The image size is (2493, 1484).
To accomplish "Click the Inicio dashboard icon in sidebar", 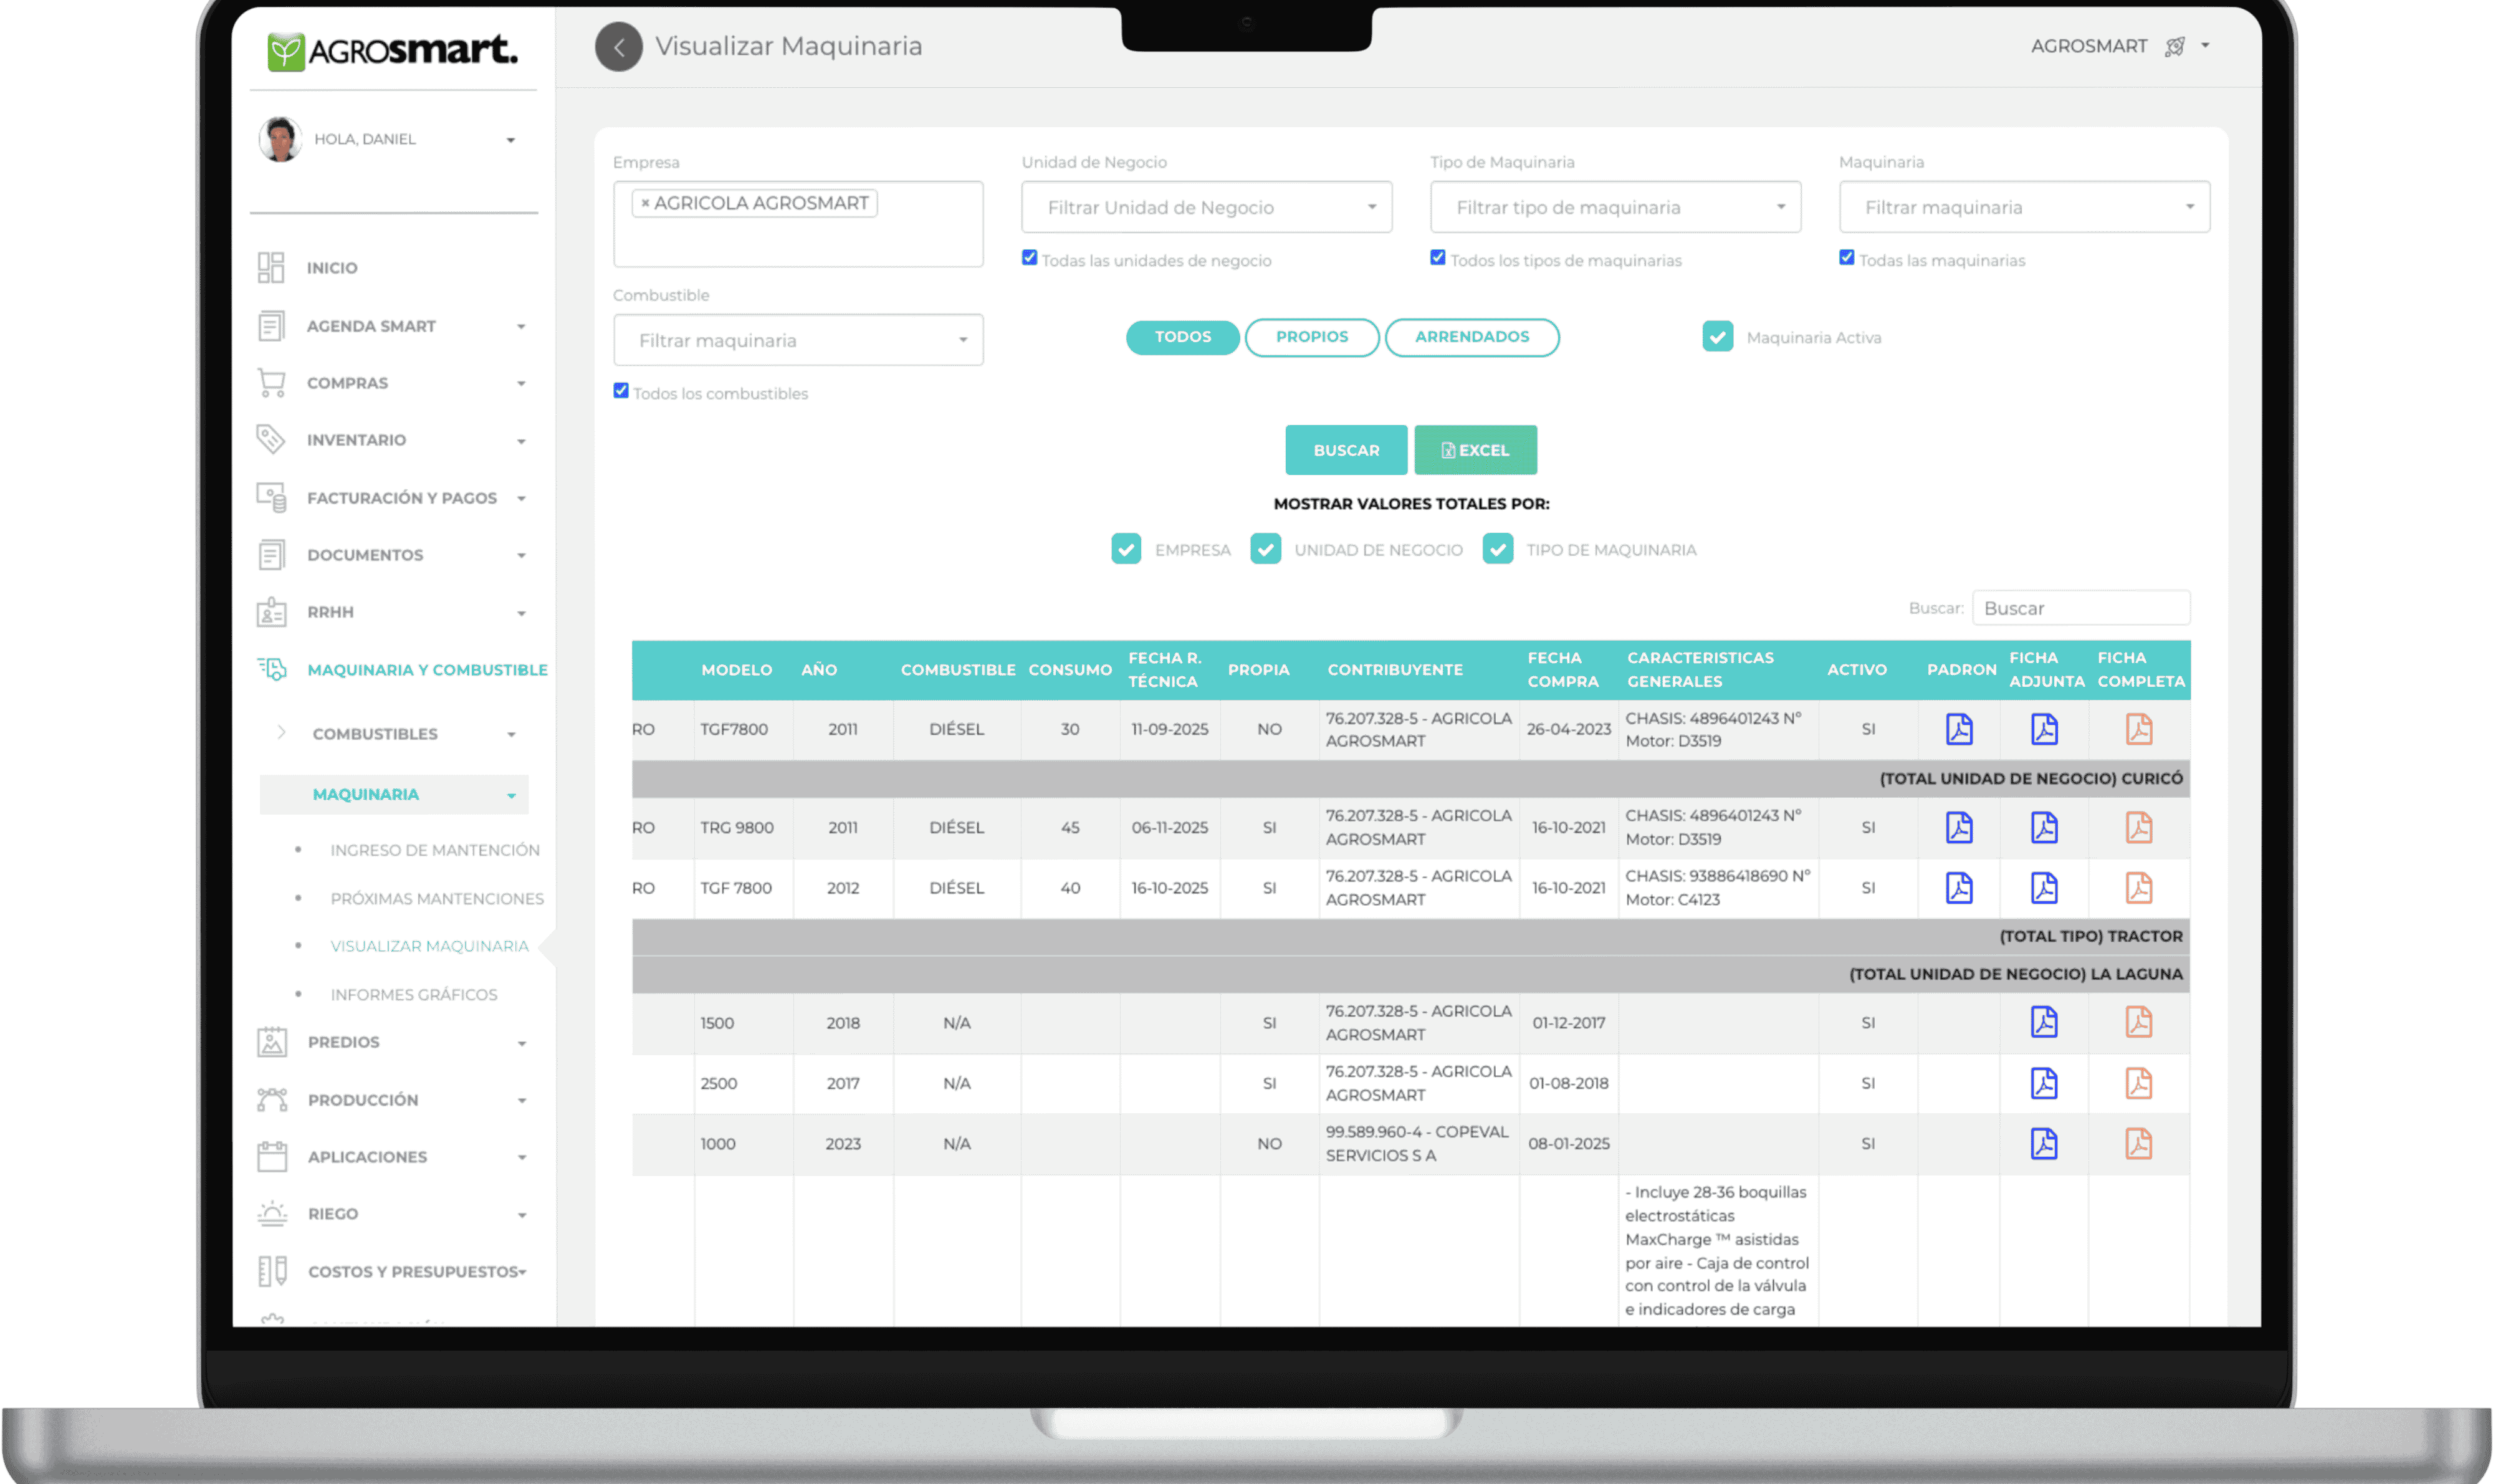I will click(271, 267).
